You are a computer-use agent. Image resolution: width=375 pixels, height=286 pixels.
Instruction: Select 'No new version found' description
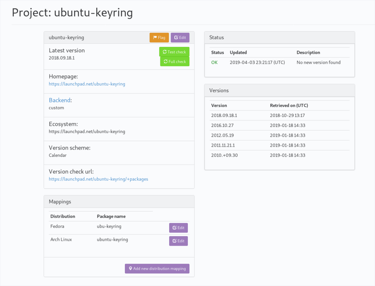319,62
